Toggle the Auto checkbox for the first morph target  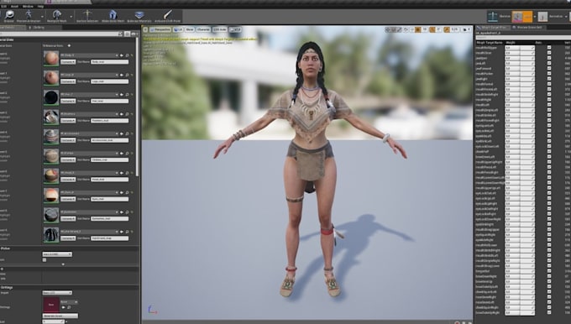549,48
